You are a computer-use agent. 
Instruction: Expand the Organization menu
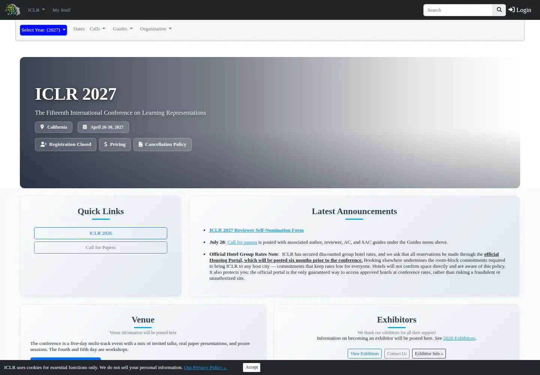click(x=156, y=29)
